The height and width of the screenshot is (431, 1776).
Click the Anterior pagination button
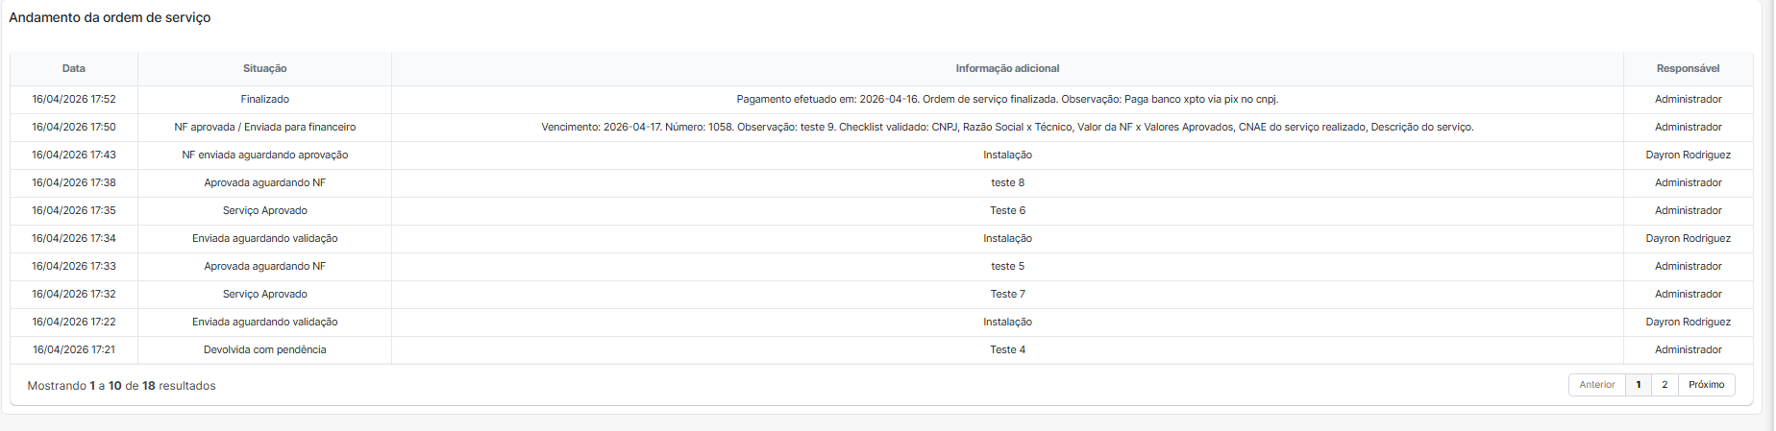coord(1597,385)
